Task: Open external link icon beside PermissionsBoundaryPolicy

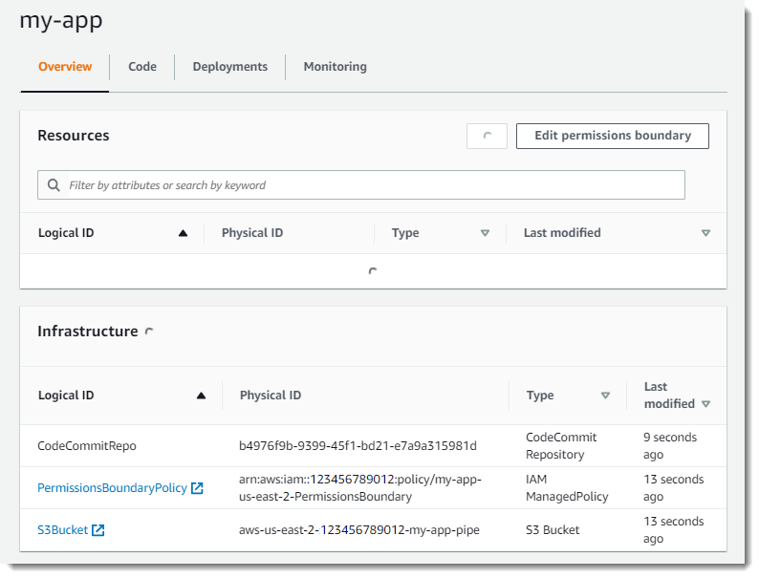Action: point(197,488)
